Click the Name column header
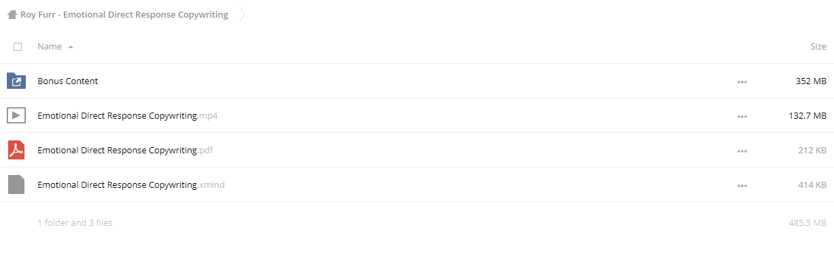 click(x=50, y=47)
